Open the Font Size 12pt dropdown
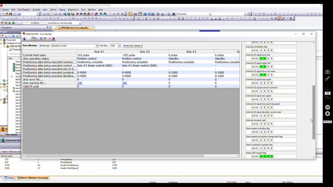333x187 pixels. pyautogui.click(x=119, y=46)
